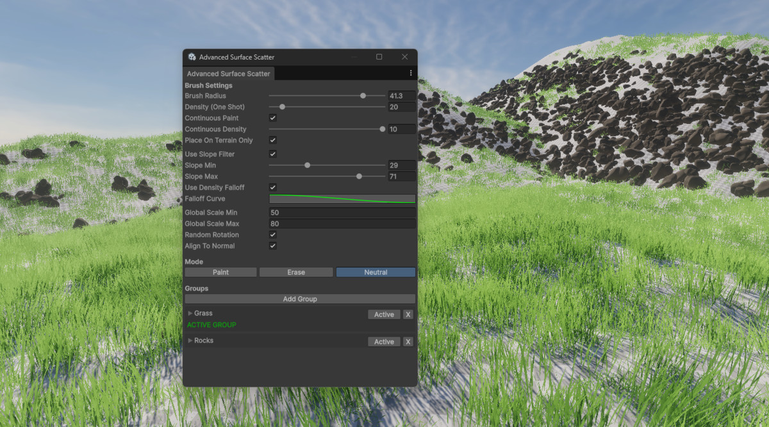Disable the Continuous Paint checkbox
The height and width of the screenshot is (427, 769).
(272, 118)
